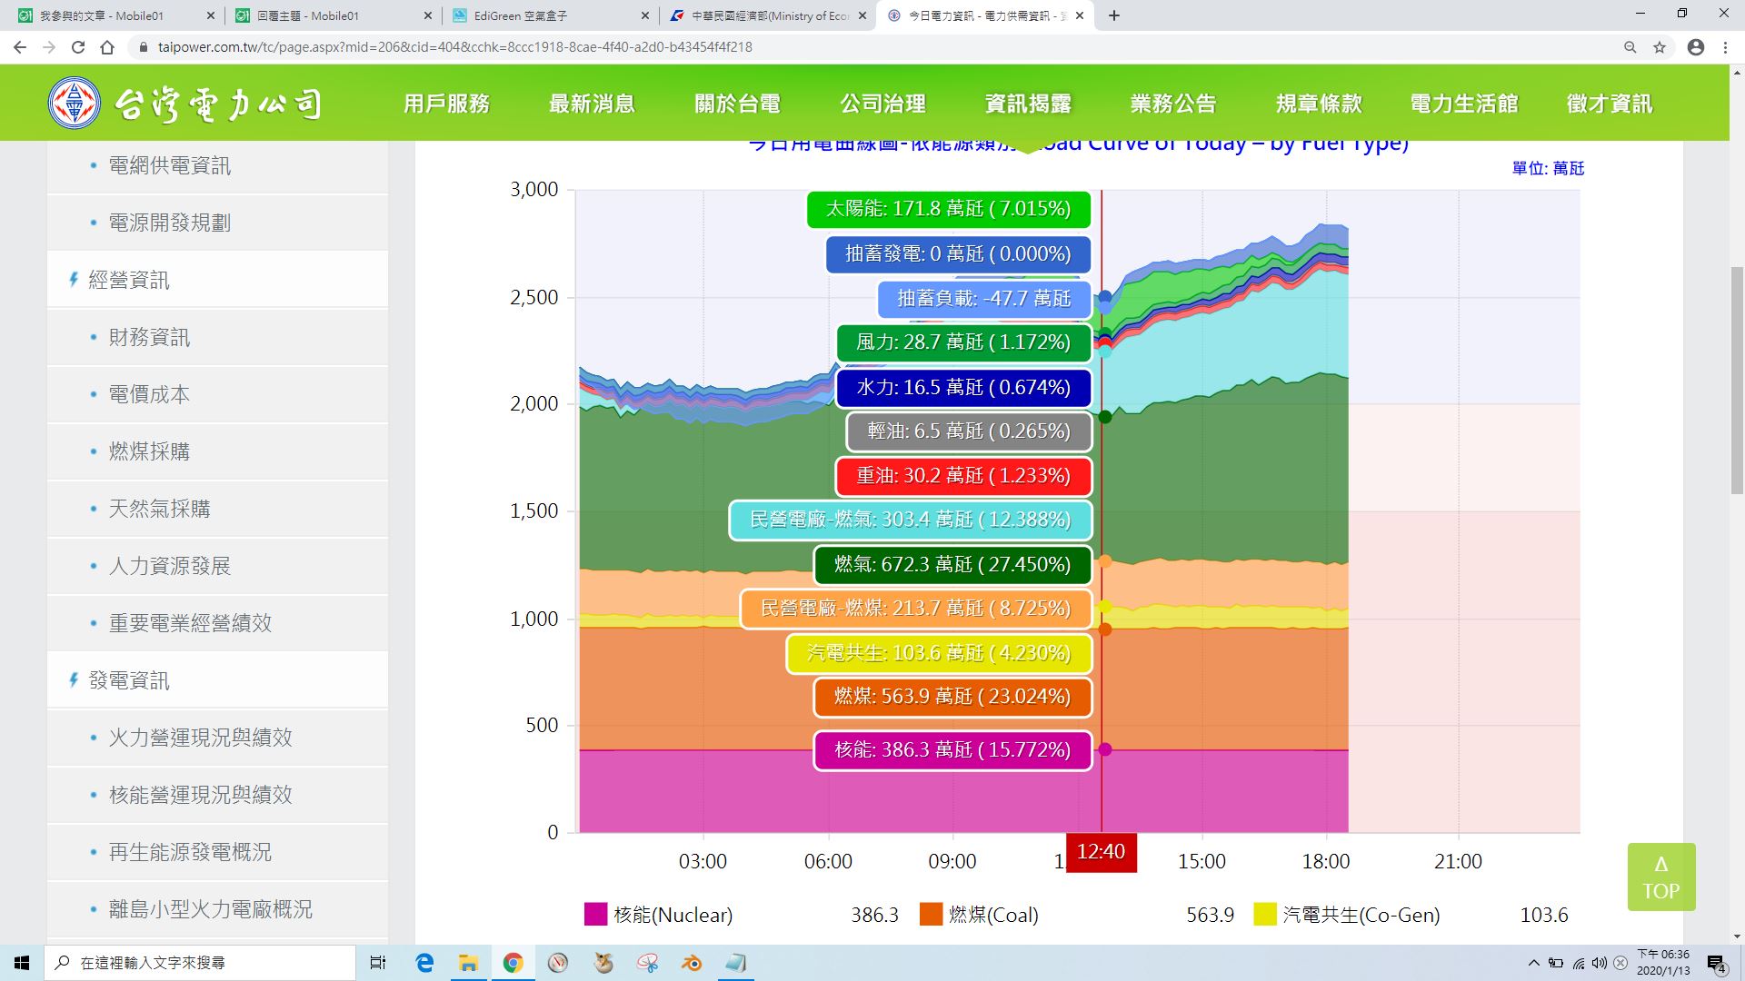The image size is (1745, 981).
Task: Open Chrome three-dot menu
Action: [1725, 47]
